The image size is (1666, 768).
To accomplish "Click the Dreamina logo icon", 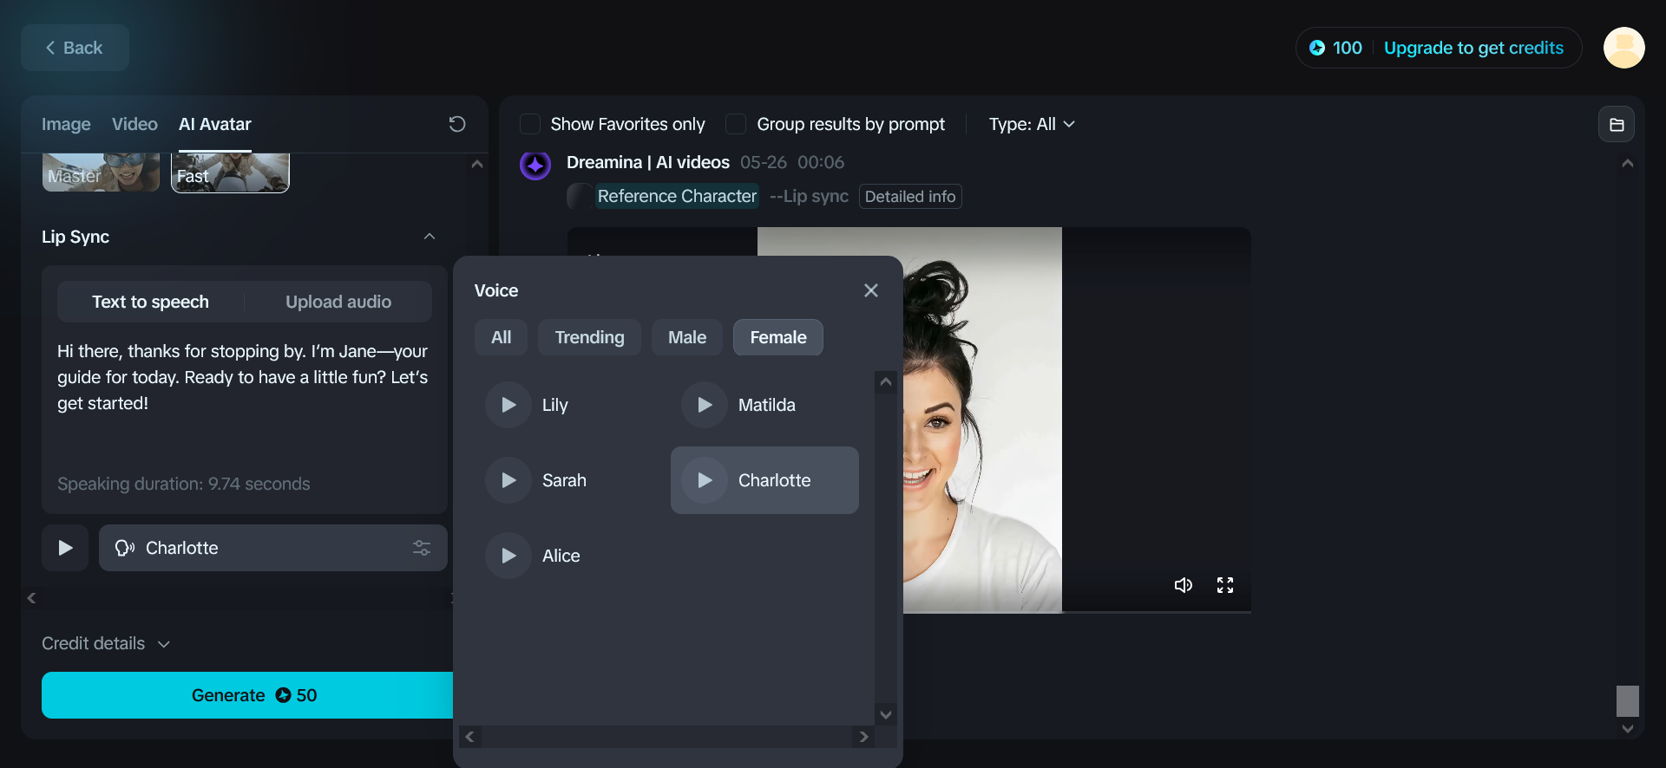I will pyautogui.click(x=535, y=165).
